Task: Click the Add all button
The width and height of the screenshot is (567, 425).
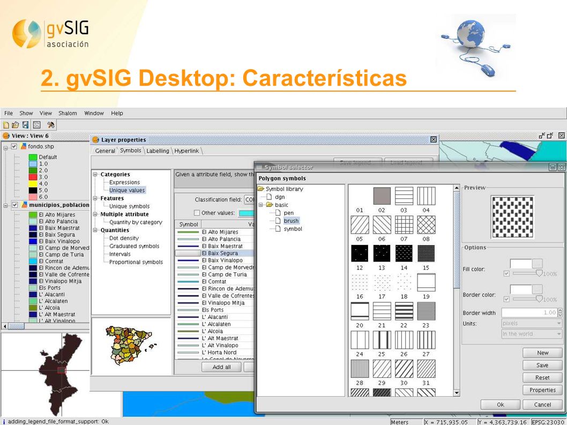Action: pos(222,367)
